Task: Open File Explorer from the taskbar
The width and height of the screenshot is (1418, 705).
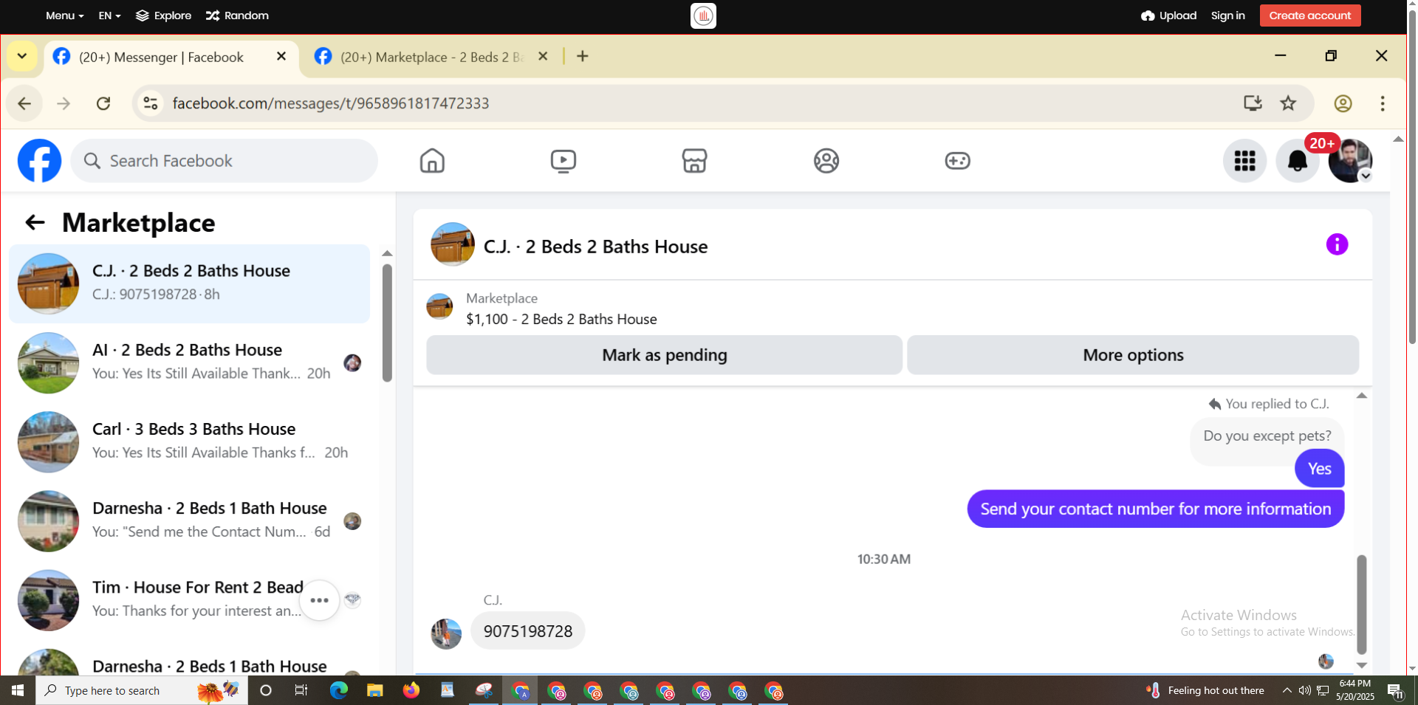Action: (x=374, y=690)
